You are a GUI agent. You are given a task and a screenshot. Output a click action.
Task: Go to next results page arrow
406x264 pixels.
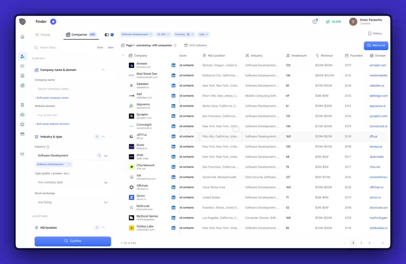[x=383, y=243]
